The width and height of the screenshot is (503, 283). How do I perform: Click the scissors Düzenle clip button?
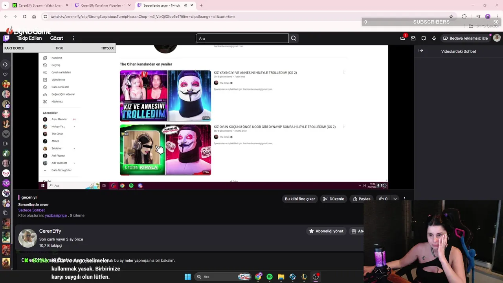click(334, 199)
